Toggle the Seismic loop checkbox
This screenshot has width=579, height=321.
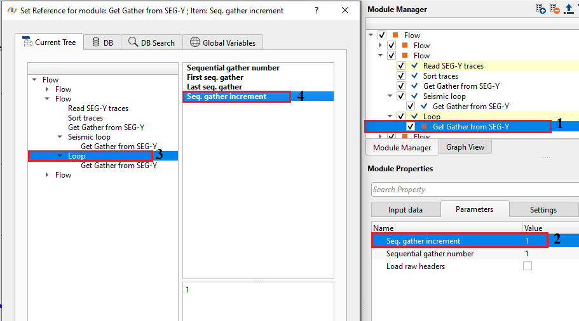(401, 96)
